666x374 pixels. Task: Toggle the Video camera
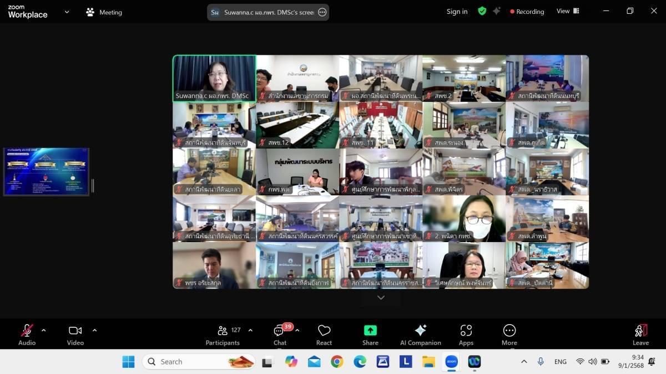pyautogui.click(x=75, y=331)
